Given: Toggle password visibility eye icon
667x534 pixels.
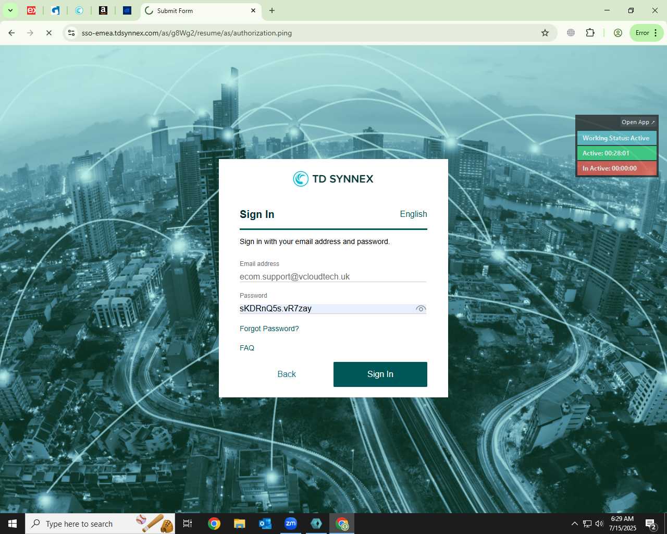Looking at the screenshot, I should pyautogui.click(x=421, y=309).
